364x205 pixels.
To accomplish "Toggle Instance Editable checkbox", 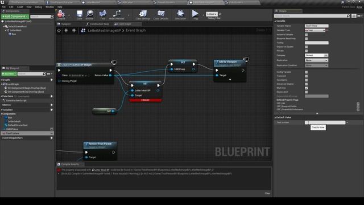I will pyautogui.click(x=306, y=35).
